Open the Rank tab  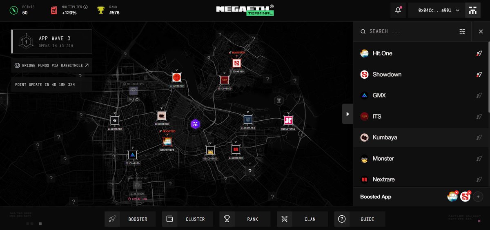click(245, 219)
